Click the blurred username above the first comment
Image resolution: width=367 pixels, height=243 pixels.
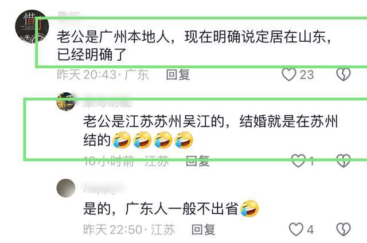coord(69,15)
